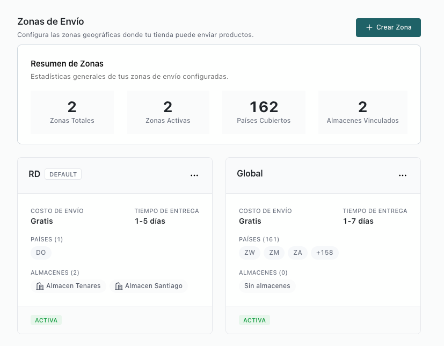Select the DO country badge
This screenshot has height=346, width=444.
[41, 253]
